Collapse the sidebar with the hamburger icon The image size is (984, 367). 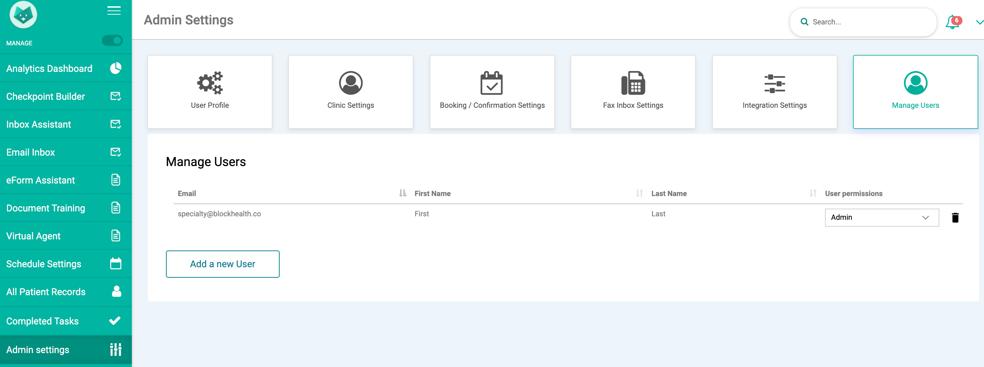(114, 11)
